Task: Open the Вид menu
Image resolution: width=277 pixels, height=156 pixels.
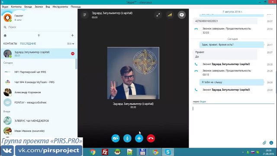Action: pyautogui.click(x=48, y=7)
